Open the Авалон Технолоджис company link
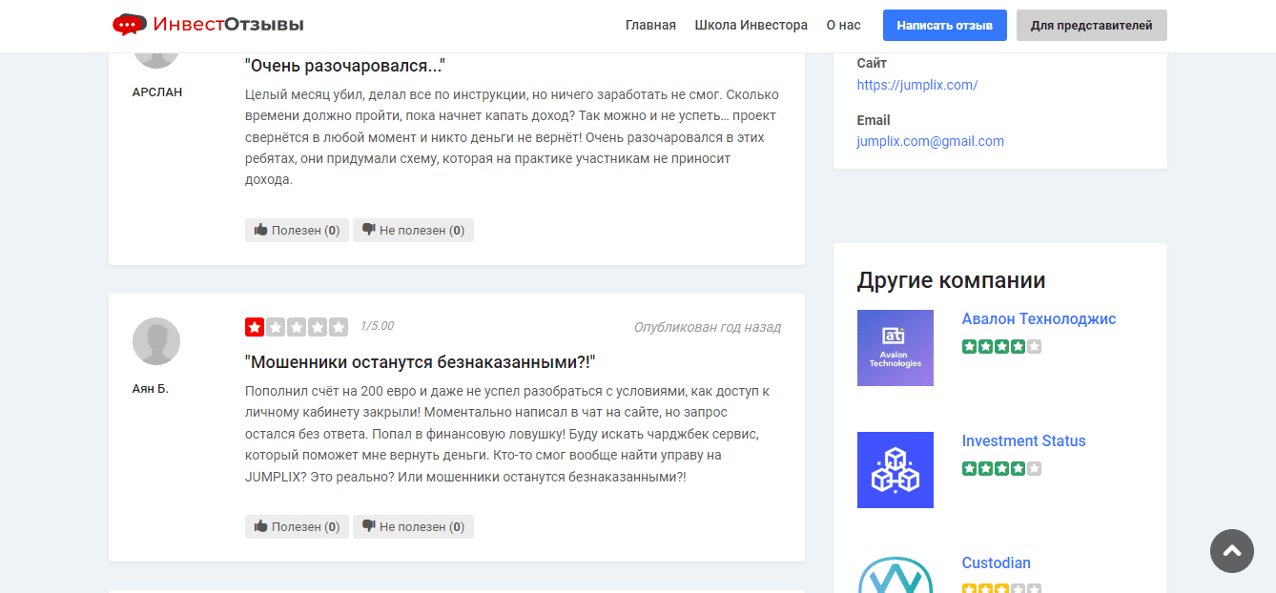Viewport: 1276px width, 593px height. click(1039, 318)
